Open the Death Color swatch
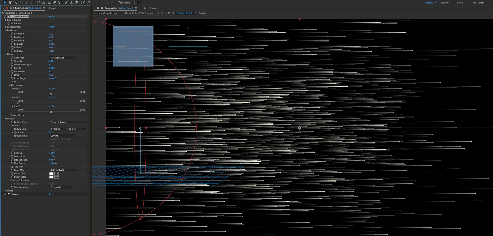This screenshot has height=236, width=493. pyautogui.click(x=51, y=177)
